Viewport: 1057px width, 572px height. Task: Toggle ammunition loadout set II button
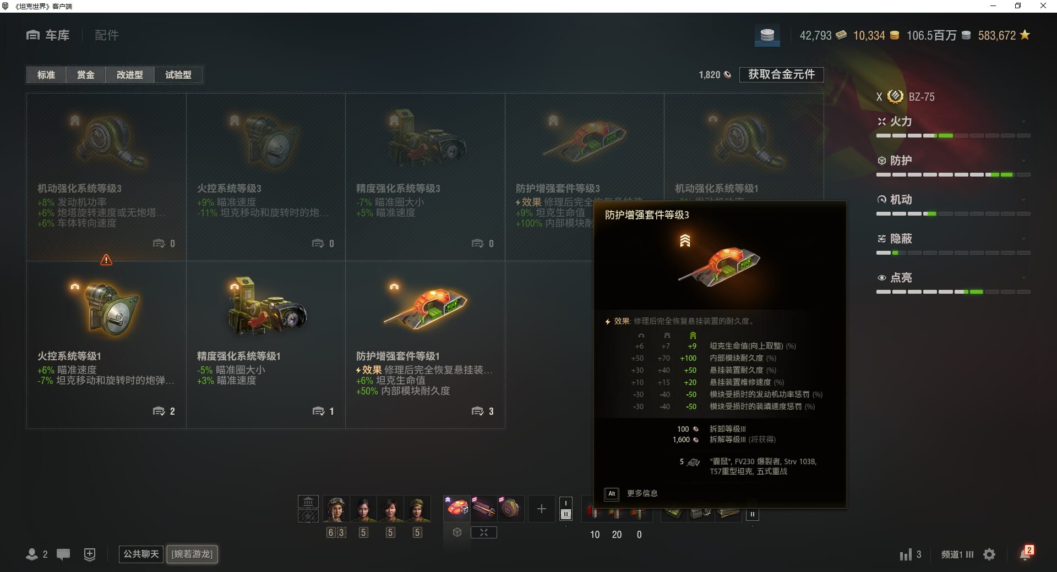tap(752, 515)
